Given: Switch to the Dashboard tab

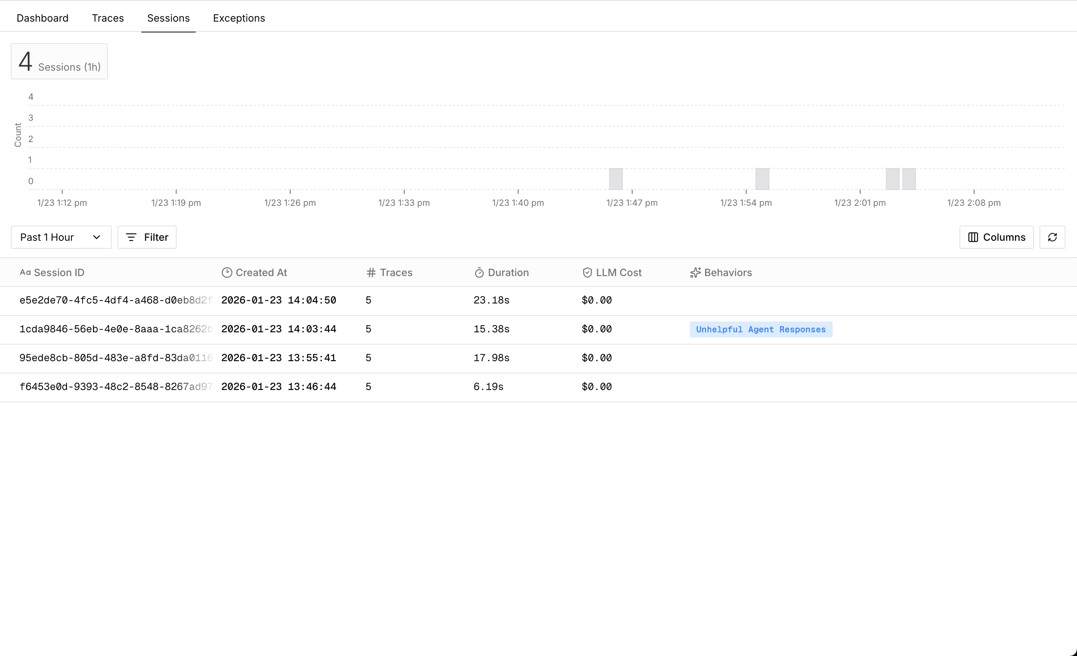Looking at the screenshot, I should (x=43, y=18).
